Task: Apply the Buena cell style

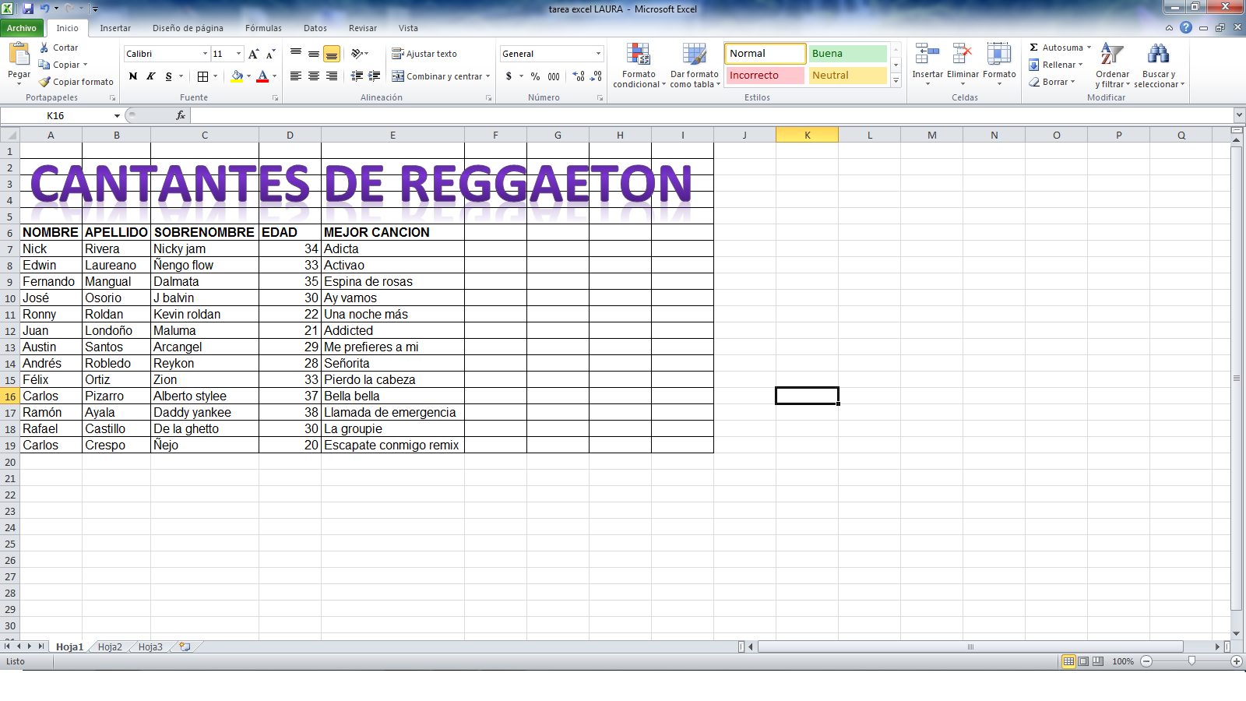Action: click(847, 54)
